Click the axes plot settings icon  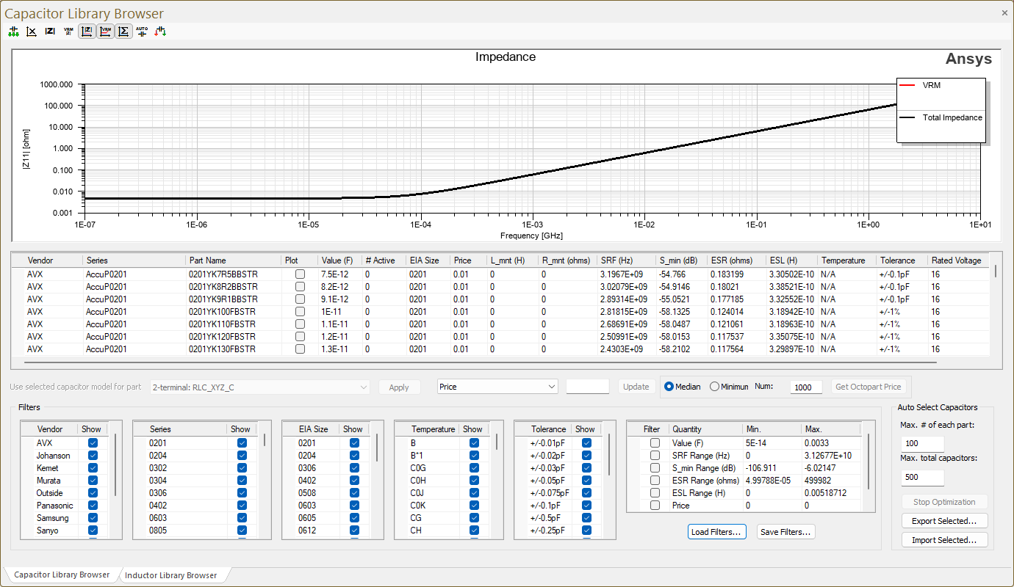31,31
